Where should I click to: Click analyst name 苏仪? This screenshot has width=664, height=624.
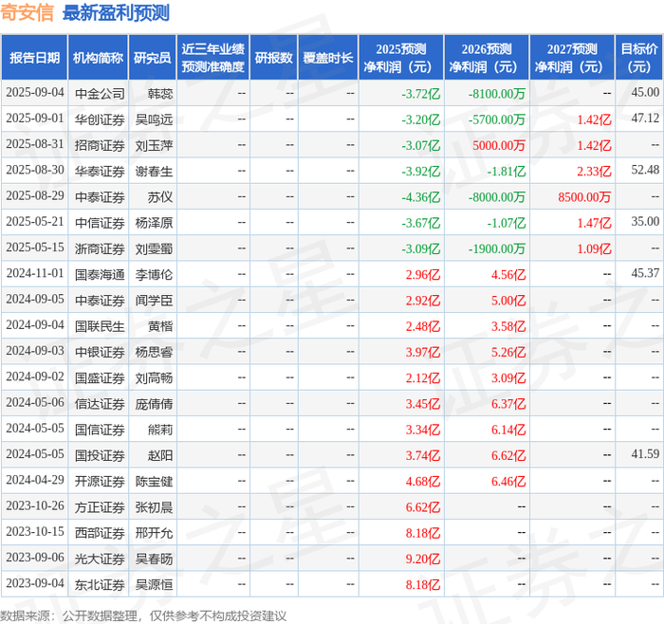160,197
